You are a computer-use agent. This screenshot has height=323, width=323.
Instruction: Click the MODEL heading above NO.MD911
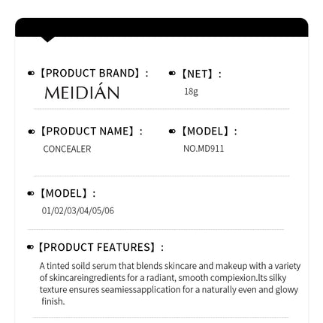coord(209,131)
